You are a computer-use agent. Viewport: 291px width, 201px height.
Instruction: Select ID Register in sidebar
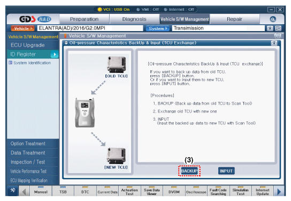29,54
